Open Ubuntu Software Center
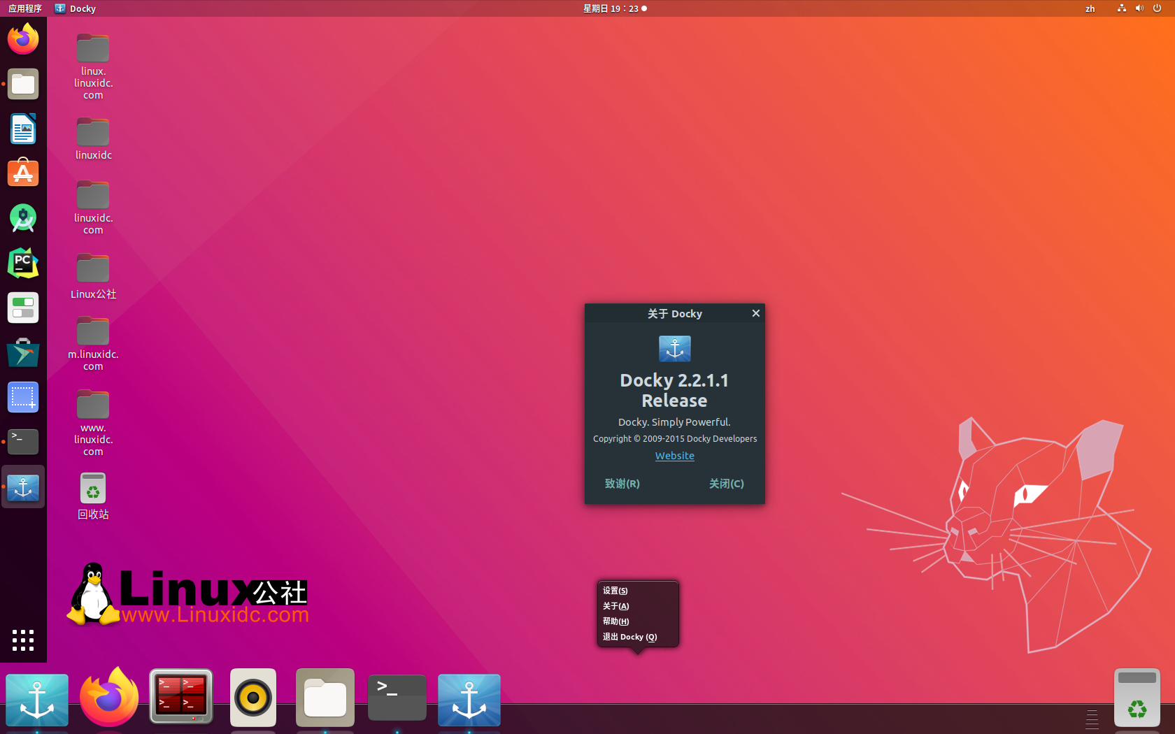This screenshot has height=734, width=1175. coord(23,173)
